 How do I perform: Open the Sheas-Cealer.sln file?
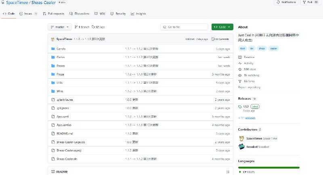point(67,159)
